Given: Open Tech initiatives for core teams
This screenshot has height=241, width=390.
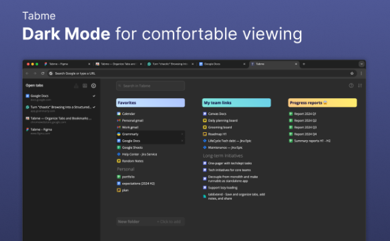Looking at the screenshot, I should tap(229, 170).
